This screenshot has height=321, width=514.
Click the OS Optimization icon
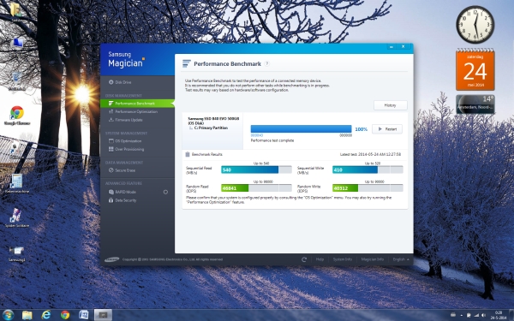click(x=111, y=141)
